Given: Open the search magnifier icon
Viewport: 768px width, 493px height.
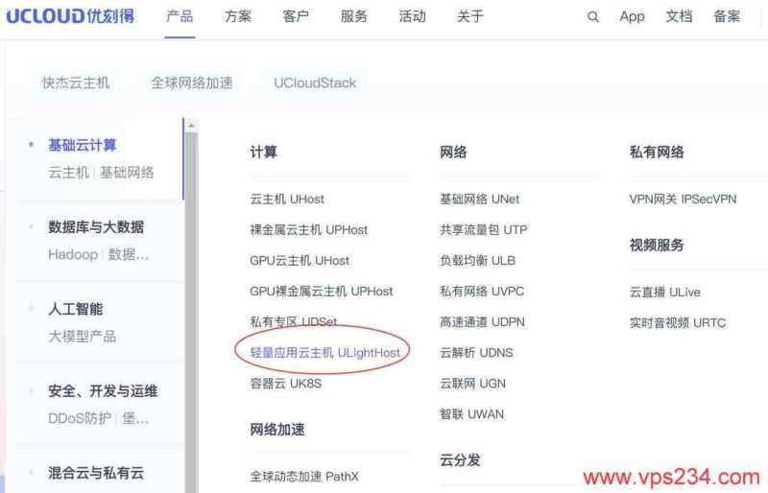Looking at the screenshot, I should (x=592, y=16).
